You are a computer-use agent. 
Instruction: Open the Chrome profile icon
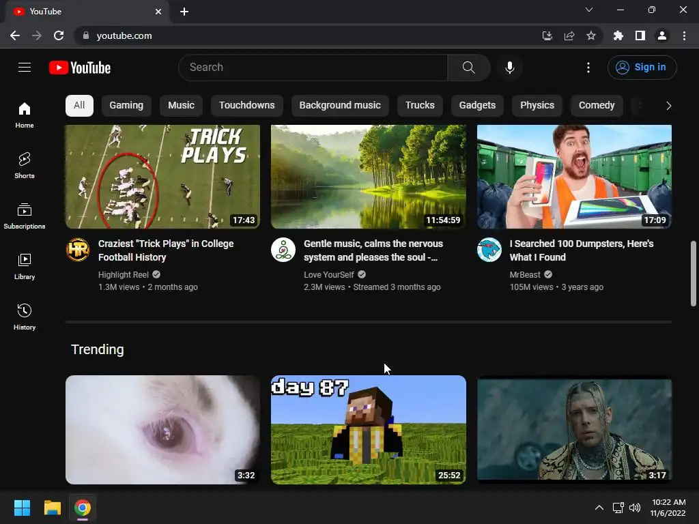[x=662, y=35]
